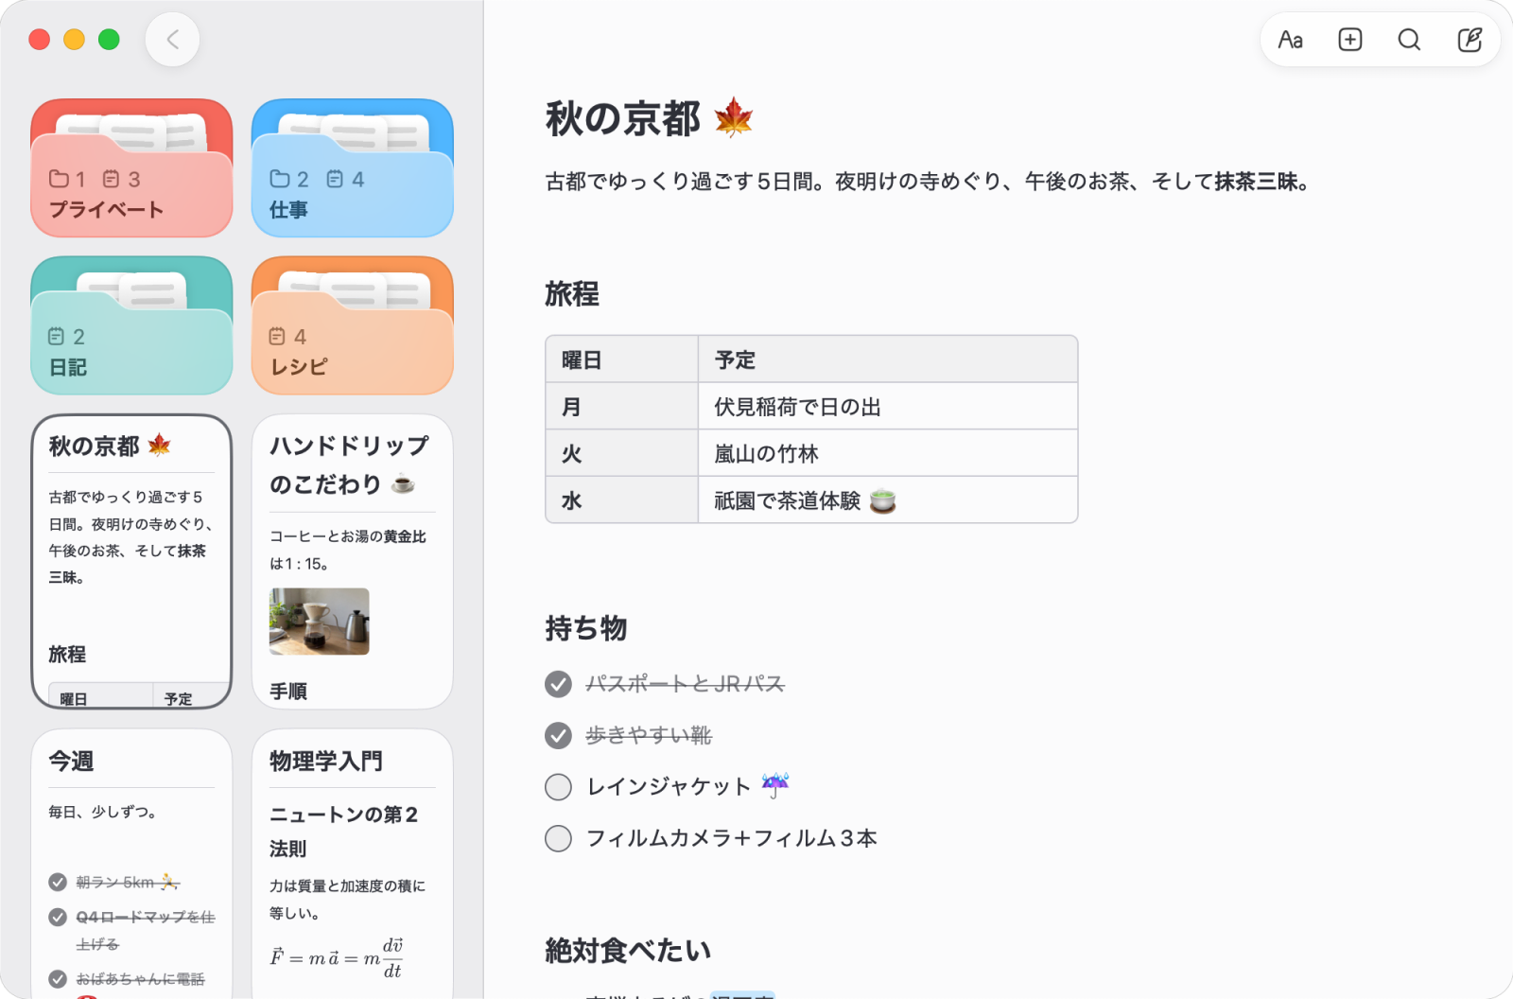Click the intro paragraph starting 古都でゆっくり
This screenshot has width=1513, height=999.
click(x=929, y=182)
